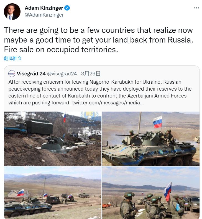Click the quoted tweet text about Nagorno-Karabakh
Image resolution: width=202 pixels, height=219 pixels.
pos(100,92)
